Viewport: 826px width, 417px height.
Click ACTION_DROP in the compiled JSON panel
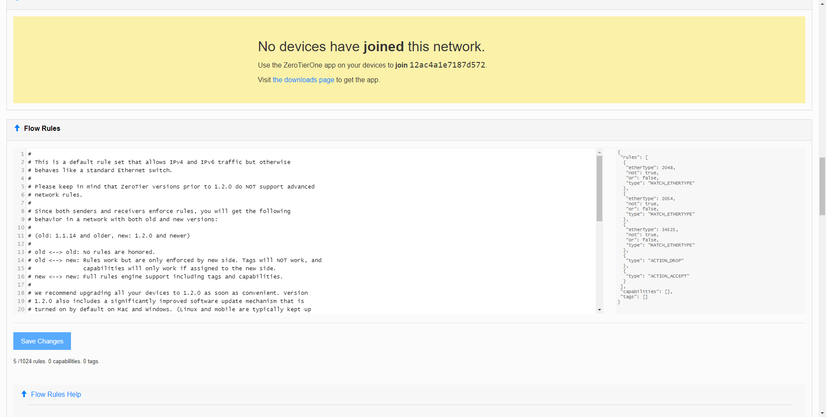pos(666,261)
